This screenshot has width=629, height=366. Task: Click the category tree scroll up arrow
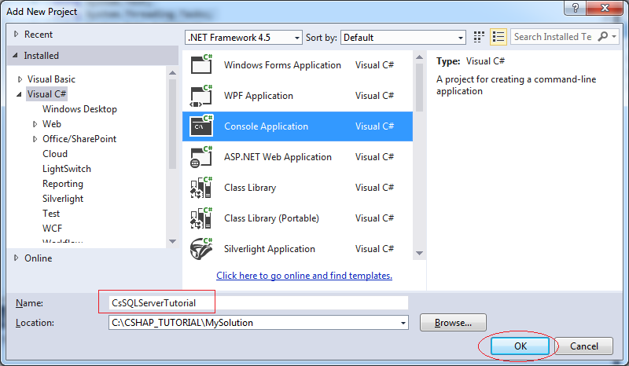point(172,72)
